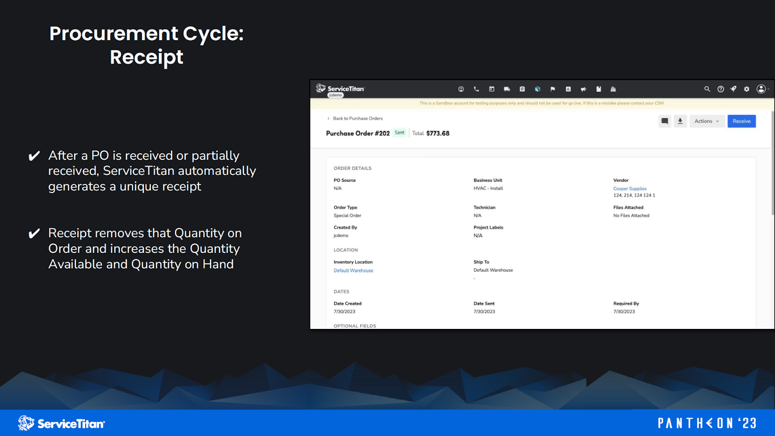Click the Date Created value 7/30/2023

(344, 312)
